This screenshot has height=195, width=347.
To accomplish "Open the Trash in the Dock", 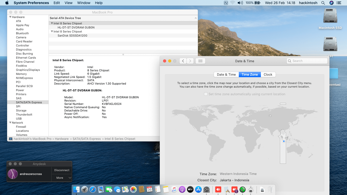I will pos(271,189).
